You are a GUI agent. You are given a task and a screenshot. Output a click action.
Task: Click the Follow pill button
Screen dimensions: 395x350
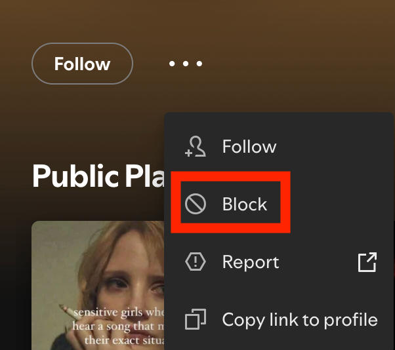[x=82, y=64]
